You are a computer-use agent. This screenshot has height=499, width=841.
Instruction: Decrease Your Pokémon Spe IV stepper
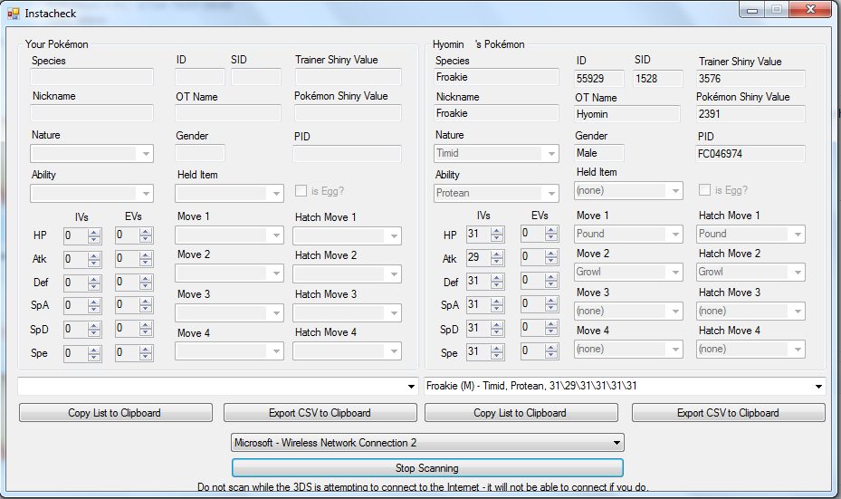point(93,357)
